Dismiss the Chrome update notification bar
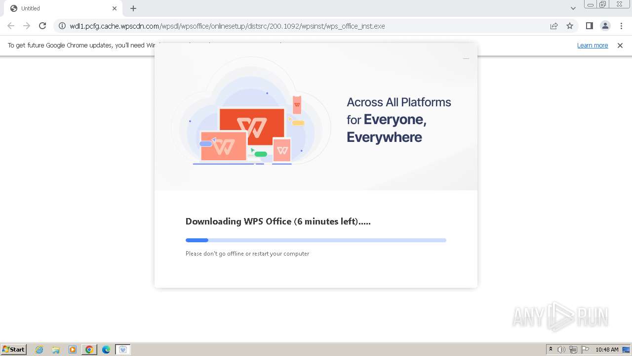The image size is (632, 356). click(620, 45)
